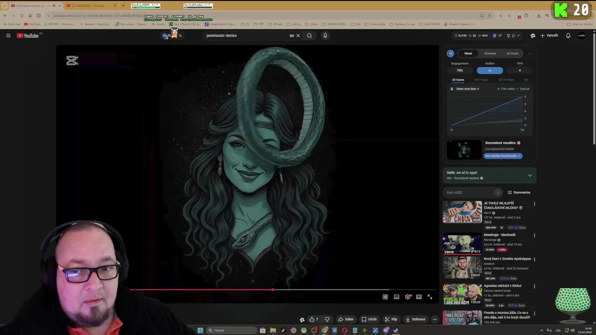Open the Rozvodová veselice vidIQ thumbnail
Viewport: 596px width, 335px height.
pyautogui.click(x=464, y=150)
